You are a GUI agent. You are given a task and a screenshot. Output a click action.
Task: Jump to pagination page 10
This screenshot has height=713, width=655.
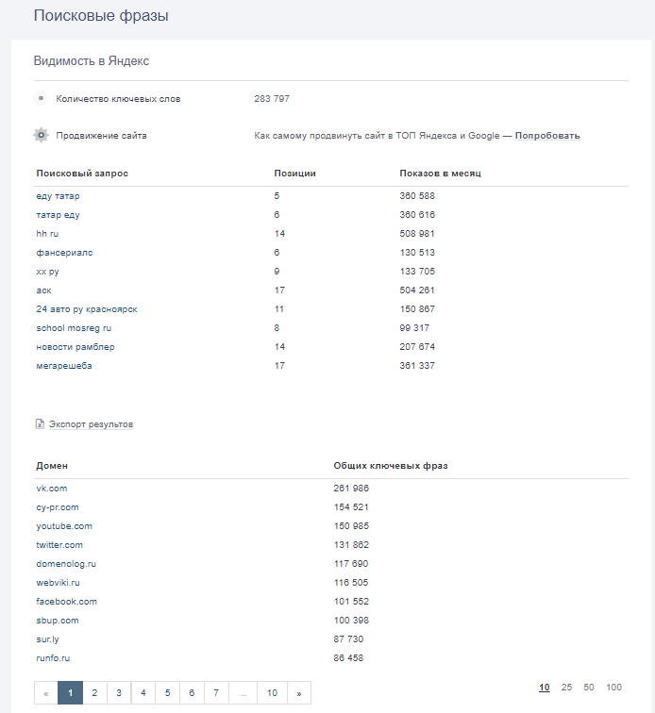tap(272, 693)
